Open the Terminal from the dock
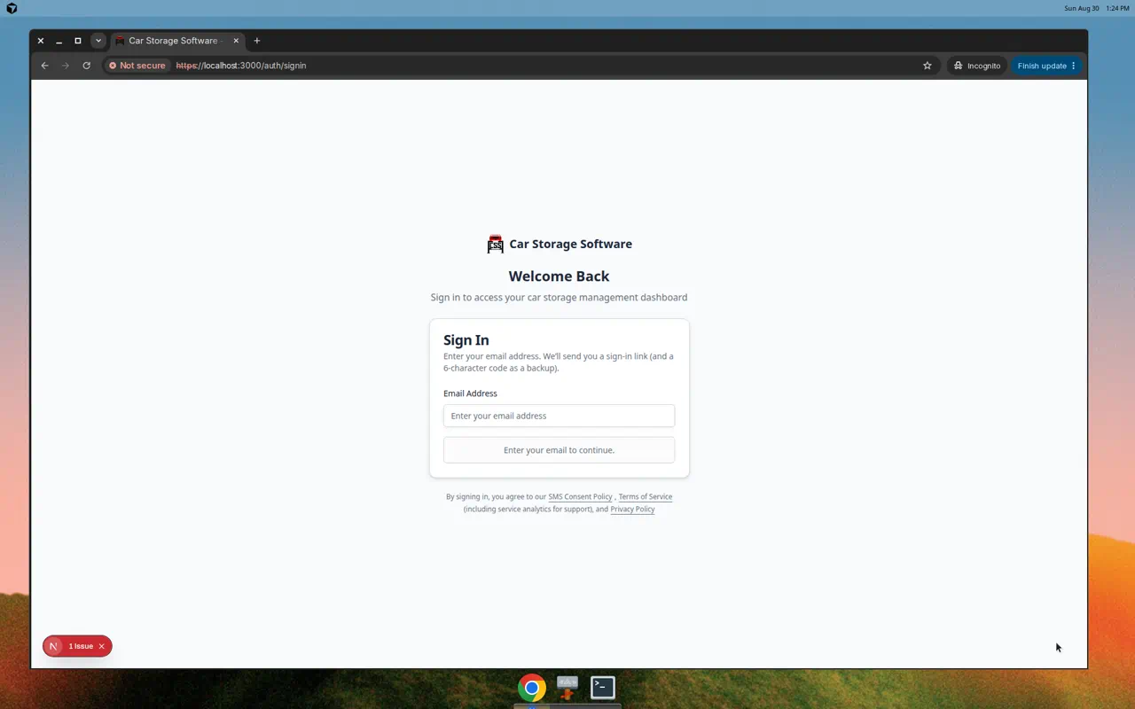Viewport: 1135px width, 709px height. 603,688
